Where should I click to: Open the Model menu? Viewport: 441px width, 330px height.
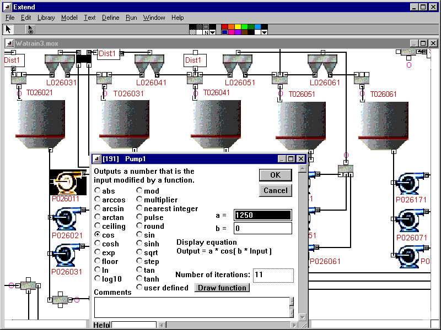point(69,18)
